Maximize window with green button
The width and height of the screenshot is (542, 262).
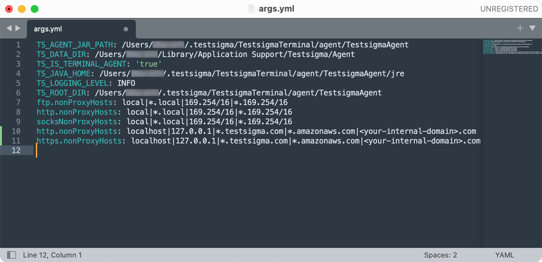point(35,9)
